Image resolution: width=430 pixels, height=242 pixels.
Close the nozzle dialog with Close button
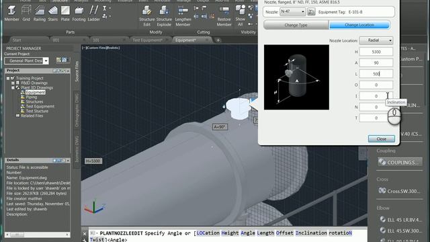pyautogui.click(x=381, y=139)
